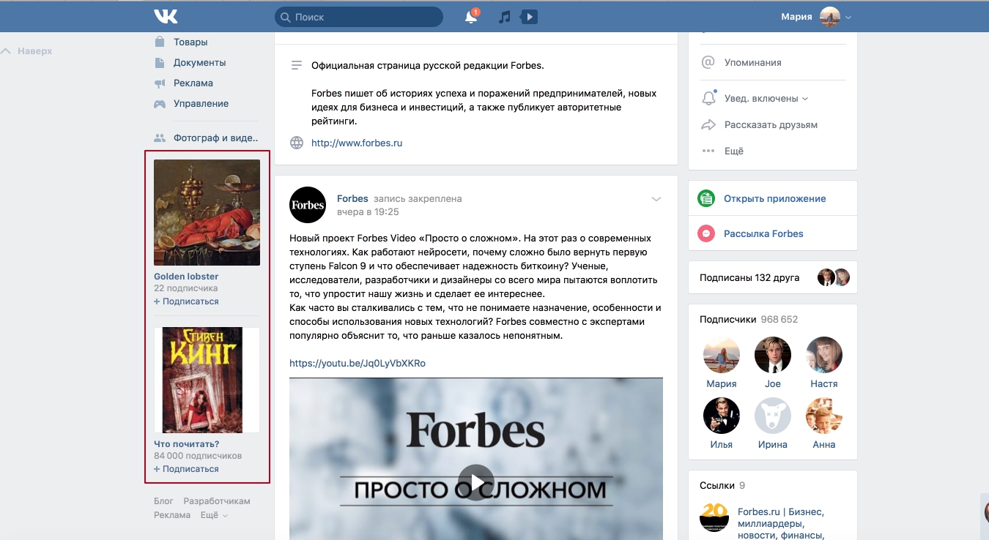Viewport: 989px width, 540px height.
Task: Click the Forbes.ru link logo under Ссылки
Action: [714, 518]
